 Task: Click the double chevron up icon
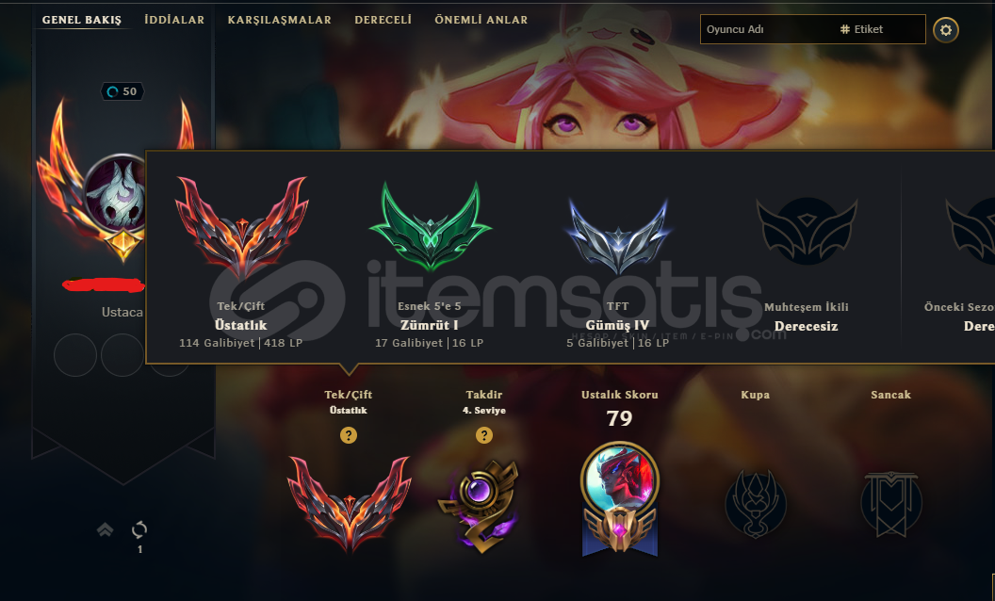106,529
